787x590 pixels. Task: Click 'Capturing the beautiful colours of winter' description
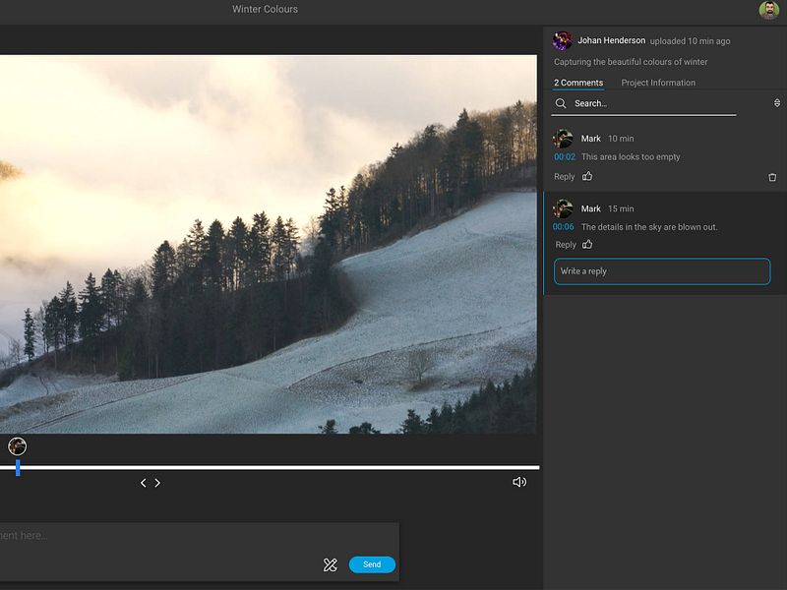click(631, 62)
